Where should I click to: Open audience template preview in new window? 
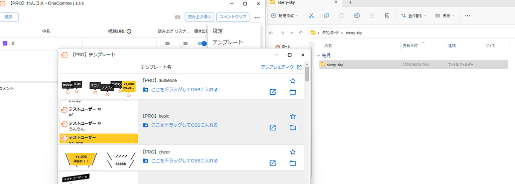(272, 92)
